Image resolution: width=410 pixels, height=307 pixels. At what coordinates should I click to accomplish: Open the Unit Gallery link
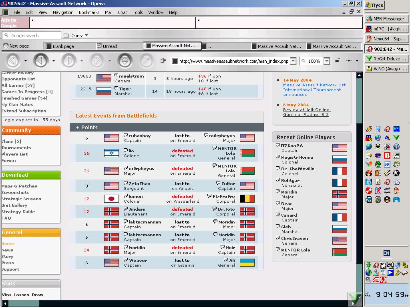[x=14, y=205]
